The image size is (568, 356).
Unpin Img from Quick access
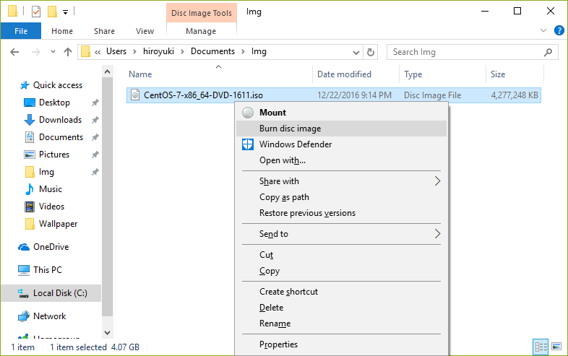[x=95, y=172]
